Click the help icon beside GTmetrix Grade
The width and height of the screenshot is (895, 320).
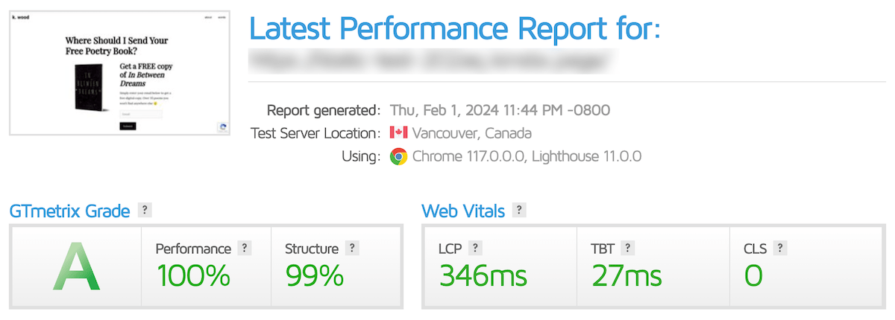[146, 211]
